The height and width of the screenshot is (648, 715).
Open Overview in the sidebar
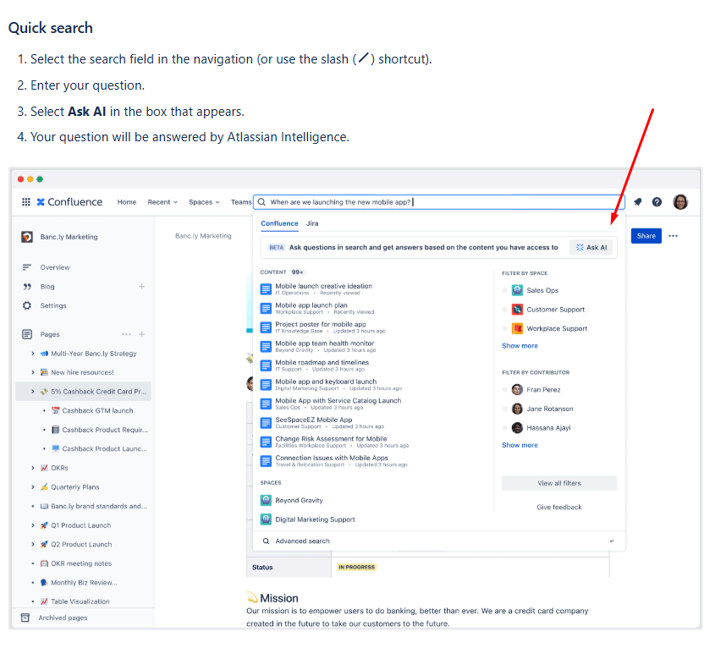pos(55,267)
